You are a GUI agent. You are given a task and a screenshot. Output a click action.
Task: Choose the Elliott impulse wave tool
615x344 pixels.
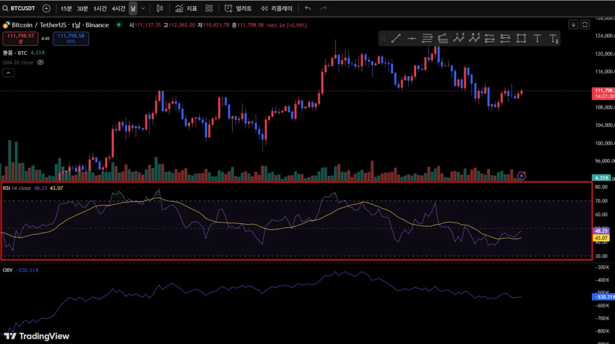[459, 38]
